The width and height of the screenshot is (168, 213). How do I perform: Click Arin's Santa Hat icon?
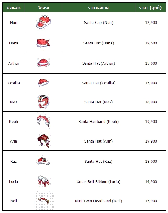pyautogui.click(x=44, y=141)
